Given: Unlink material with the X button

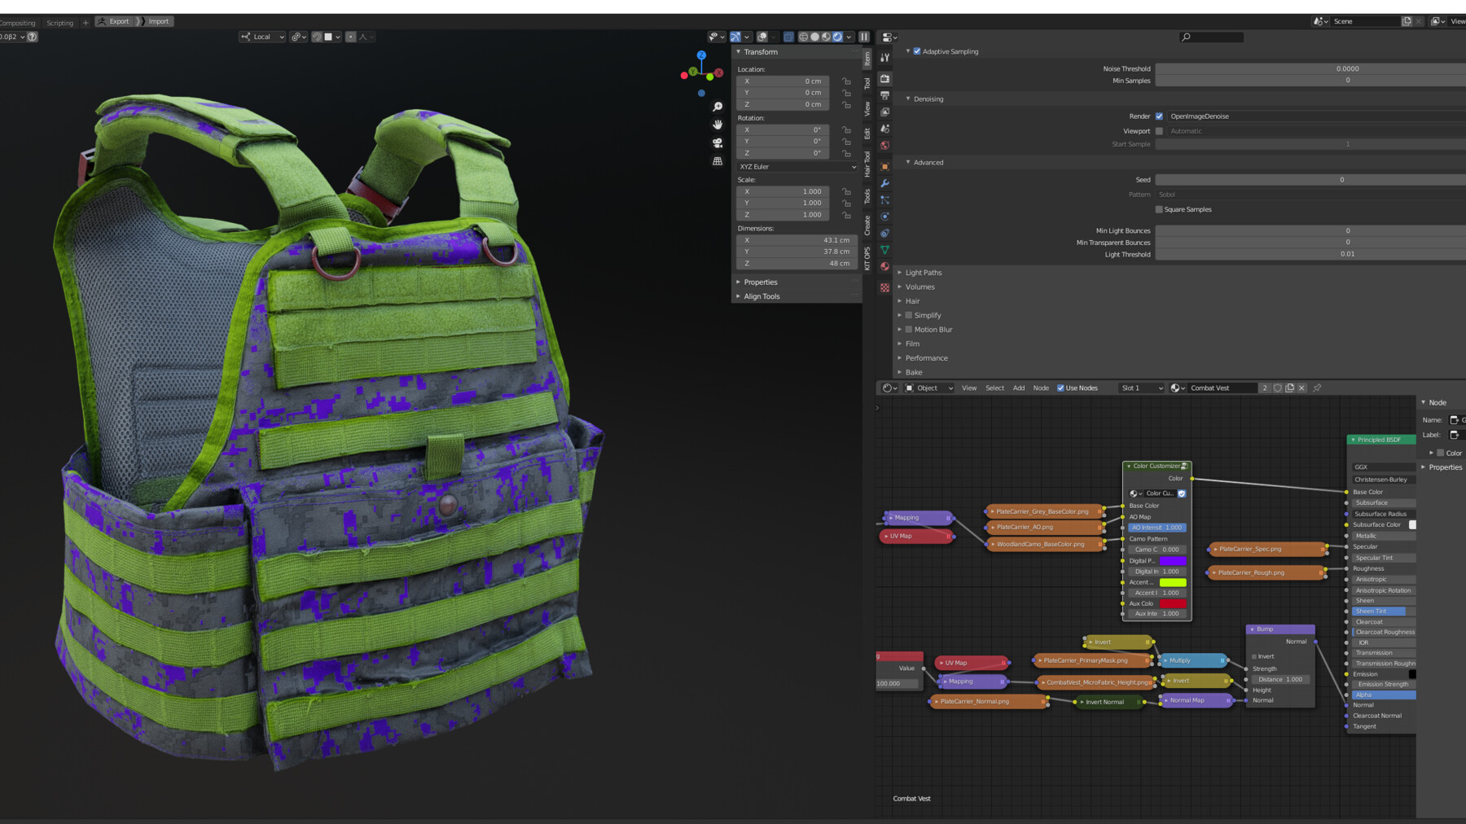Looking at the screenshot, I should 1301,388.
